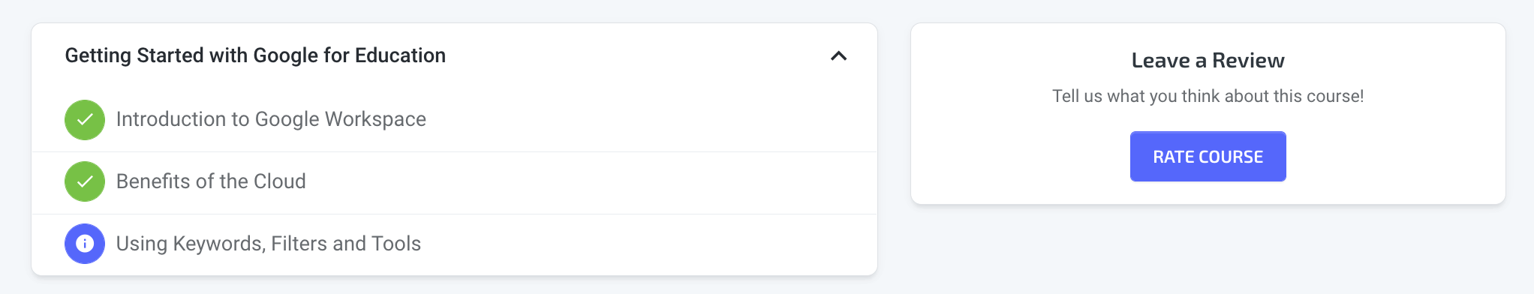Select the Getting Started with Google for Education heading
Viewport: 1534px width, 294px height.
tap(255, 55)
